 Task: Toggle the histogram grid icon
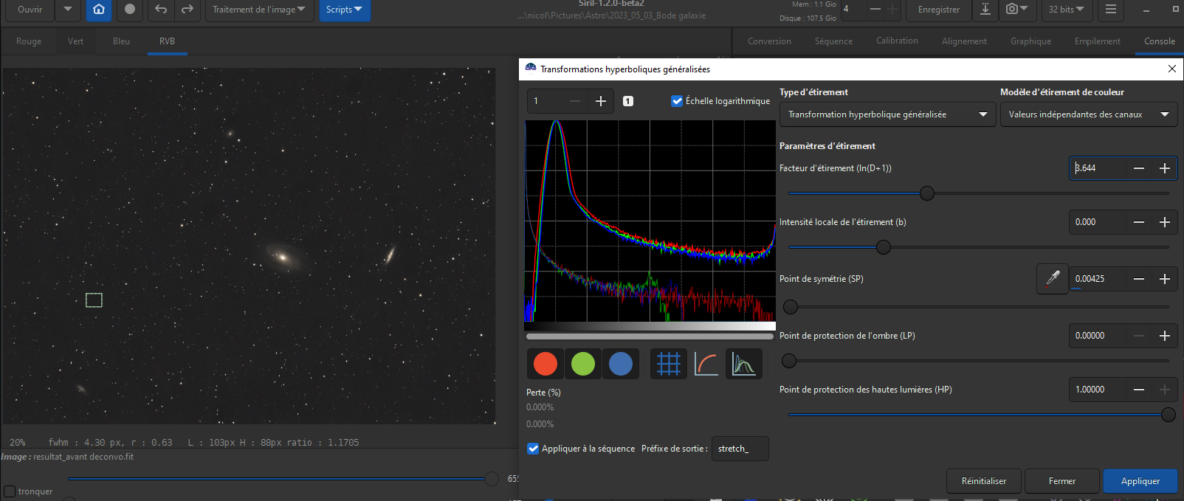point(668,364)
